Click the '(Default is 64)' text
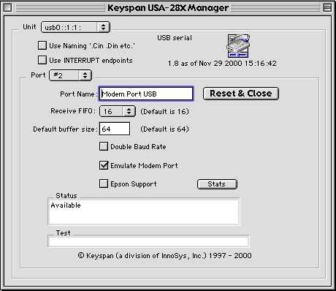Screen dimensions: 336x291 pos(164,129)
